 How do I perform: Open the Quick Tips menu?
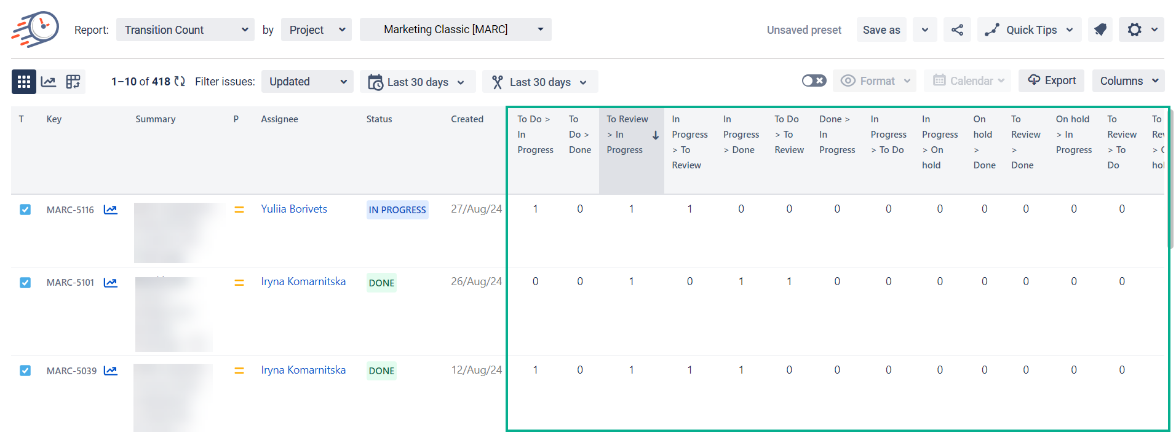click(1029, 30)
